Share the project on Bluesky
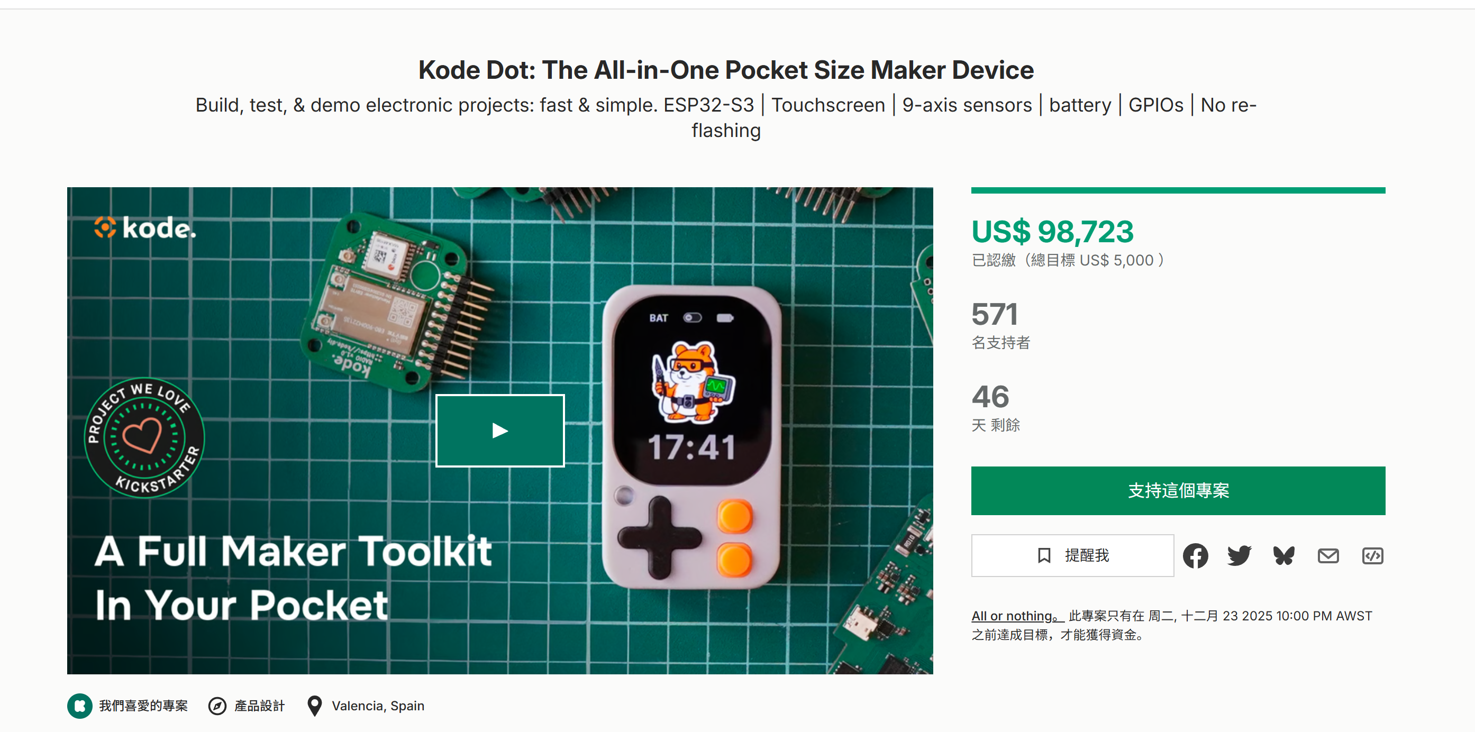This screenshot has width=1475, height=732. tap(1284, 556)
